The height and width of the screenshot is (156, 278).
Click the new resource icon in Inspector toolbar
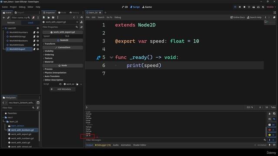coord(44,17)
